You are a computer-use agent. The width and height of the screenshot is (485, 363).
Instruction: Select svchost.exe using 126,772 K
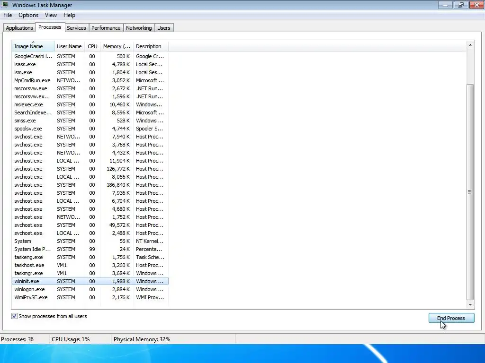tap(90, 169)
